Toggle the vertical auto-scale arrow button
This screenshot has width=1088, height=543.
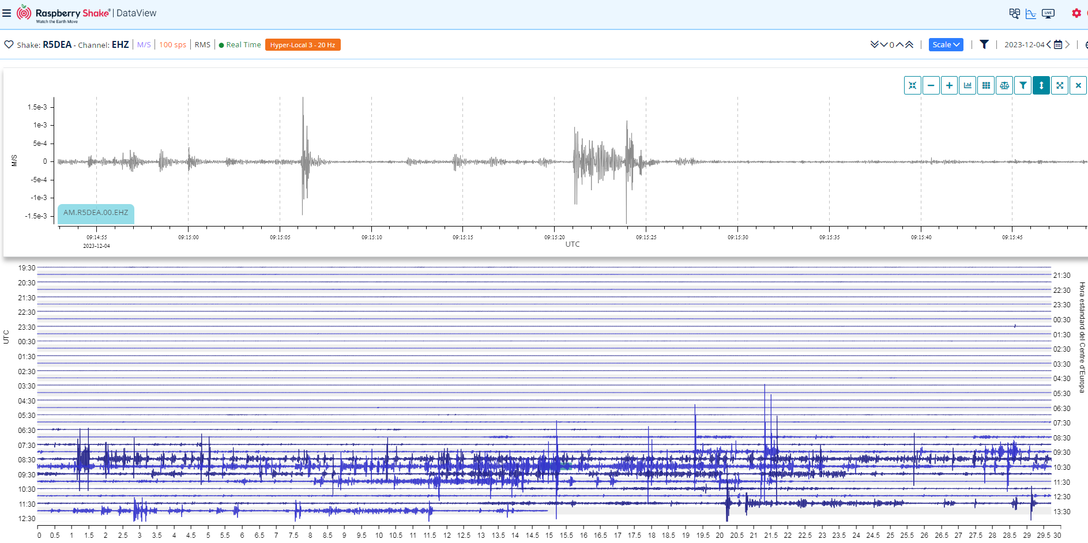[1041, 85]
